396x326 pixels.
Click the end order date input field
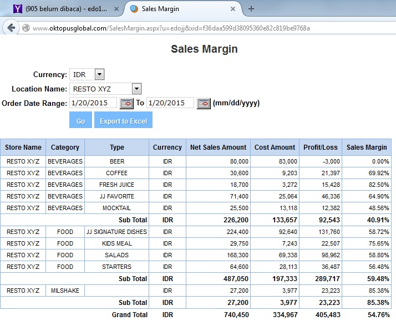(170, 103)
